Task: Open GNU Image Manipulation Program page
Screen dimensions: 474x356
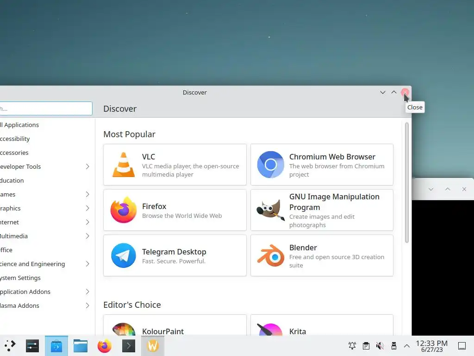Action: click(x=322, y=210)
